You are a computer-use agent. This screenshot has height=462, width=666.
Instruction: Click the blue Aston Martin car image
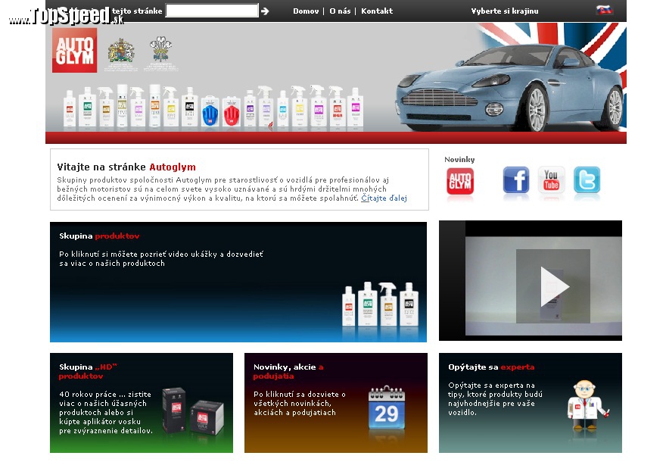pos(511,87)
